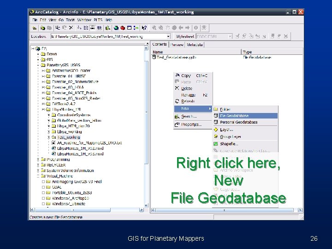
Task: Select the Contents tab
Action: tap(160, 44)
